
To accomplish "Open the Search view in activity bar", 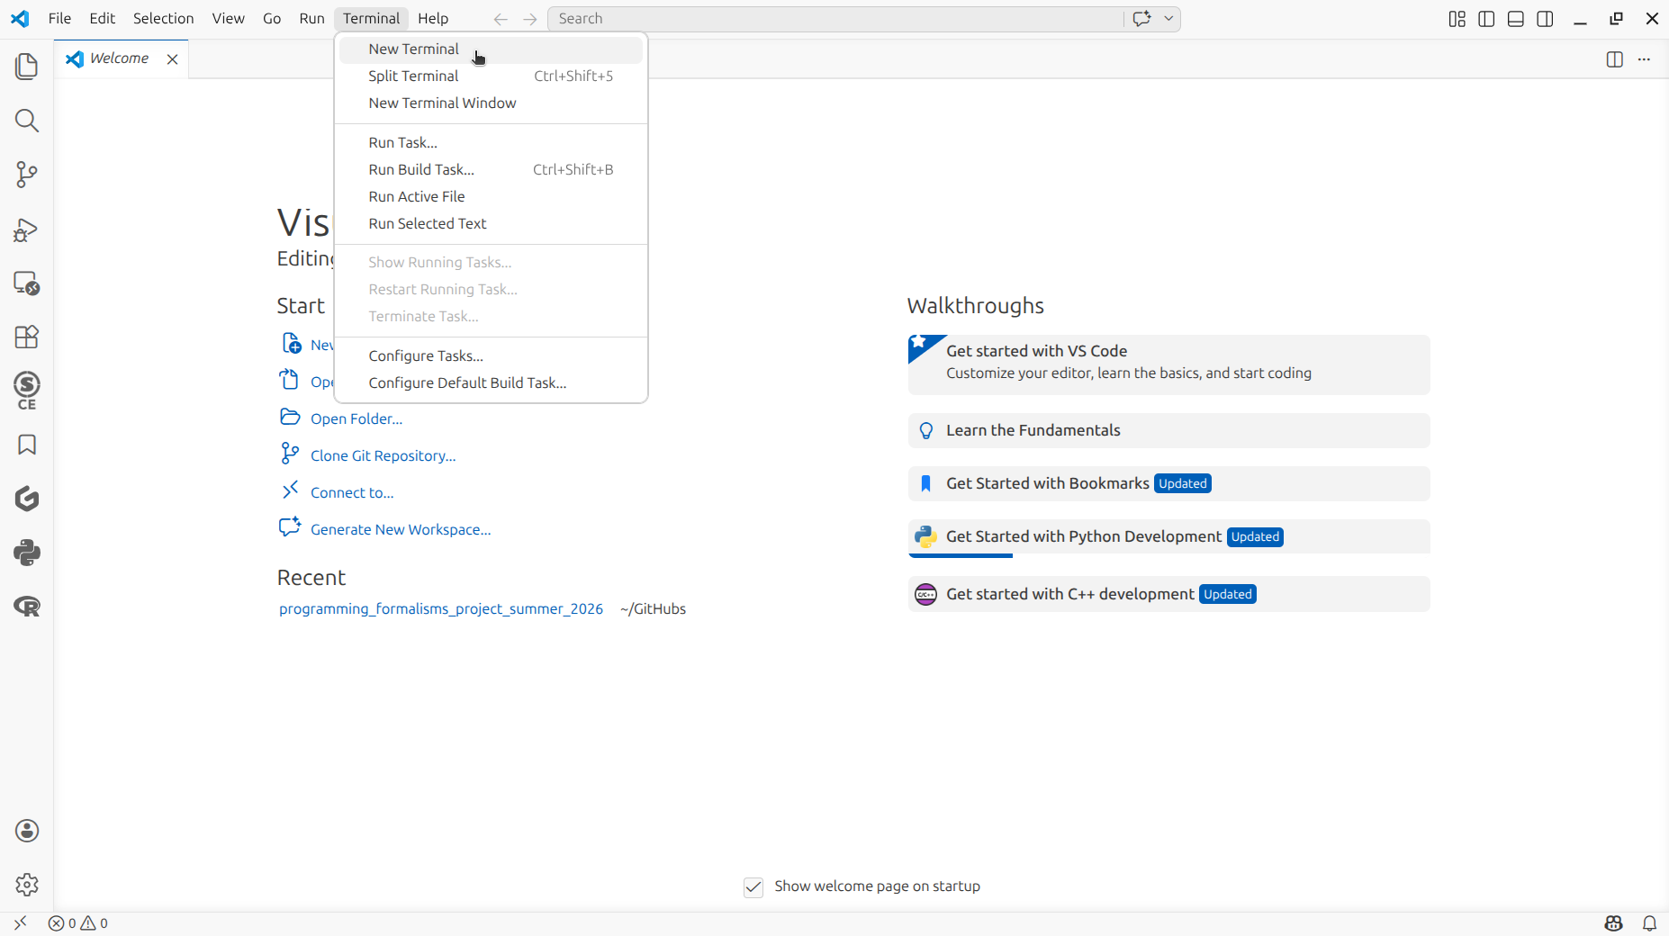I will coord(27,121).
